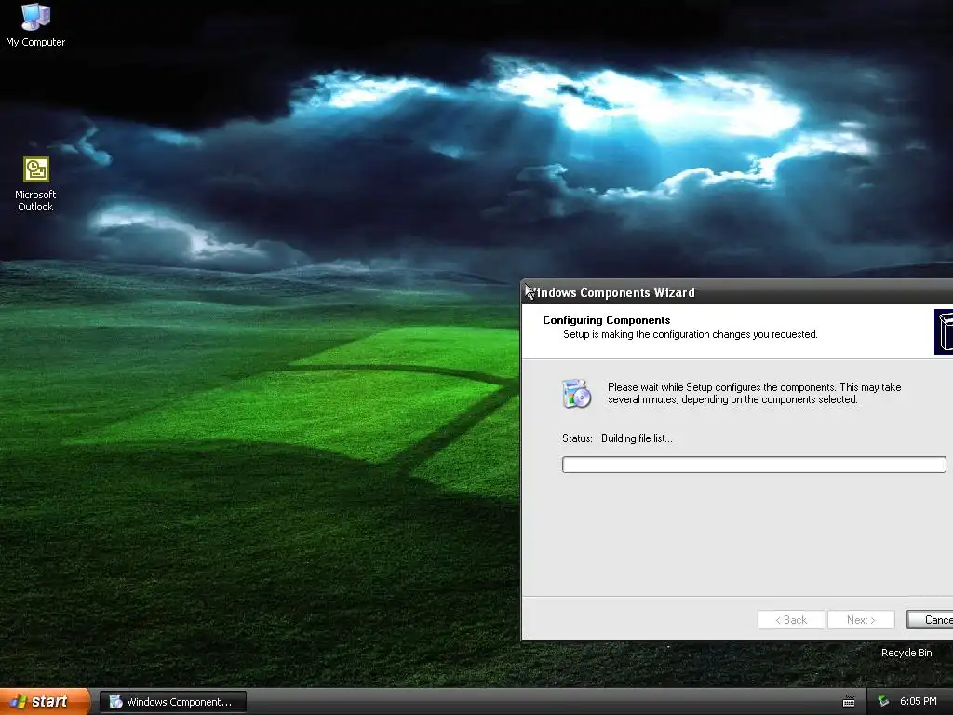
Task: Click the Windows Components Wizard title bar
Action: point(737,292)
